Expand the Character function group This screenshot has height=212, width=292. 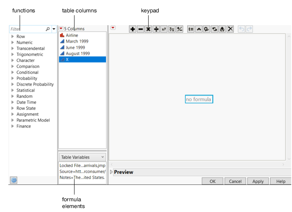[x=13, y=60]
